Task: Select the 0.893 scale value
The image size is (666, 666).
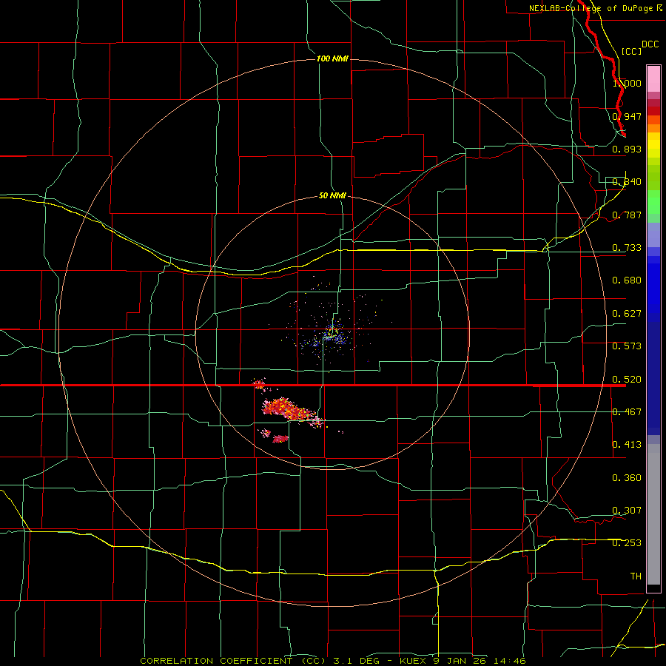Action: 627,149
